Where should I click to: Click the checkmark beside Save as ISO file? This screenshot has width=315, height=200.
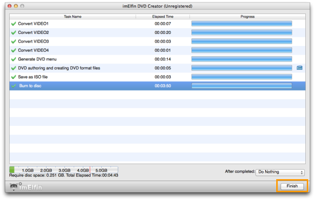[x=14, y=77]
